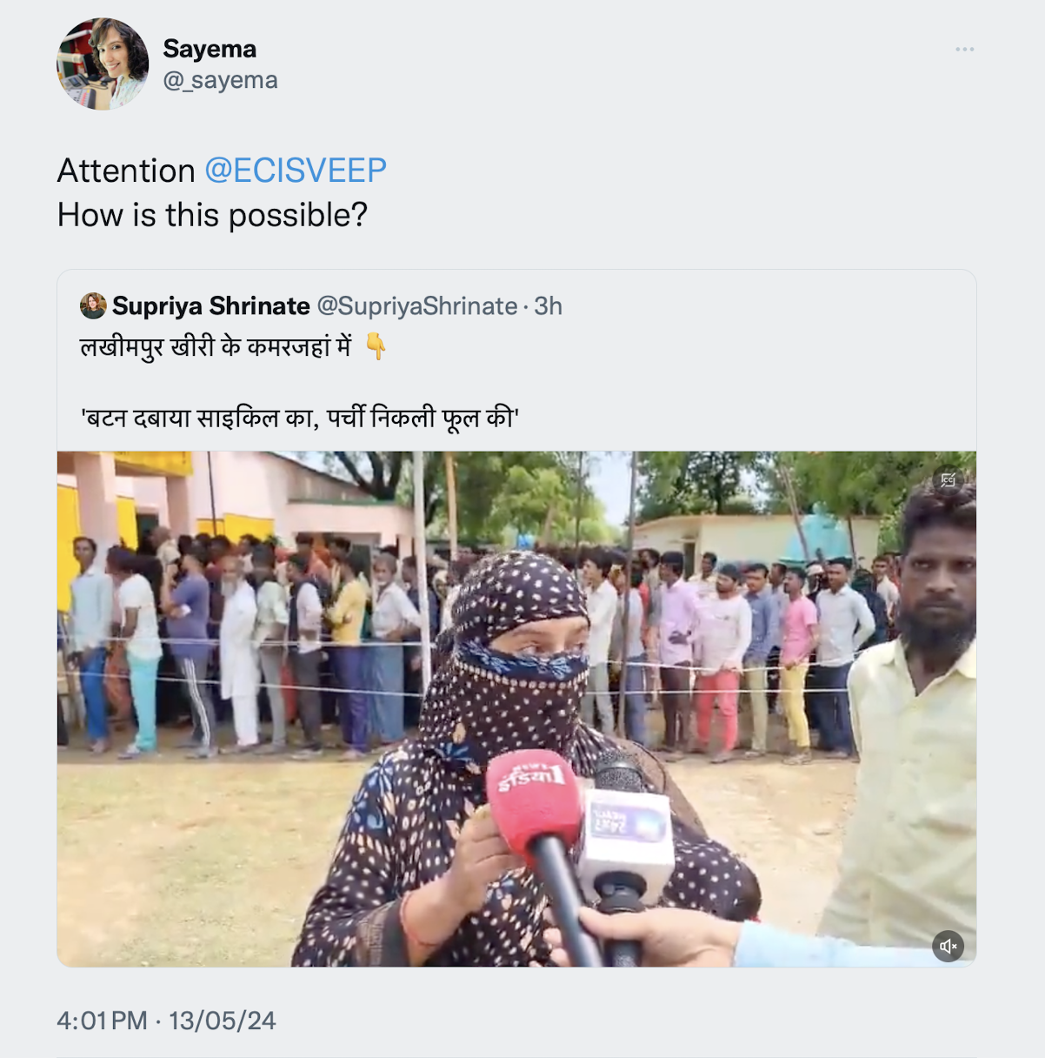Image resolution: width=1045 pixels, height=1058 pixels.
Task: Visit the @ECISVEEP mention
Action: coord(296,171)
